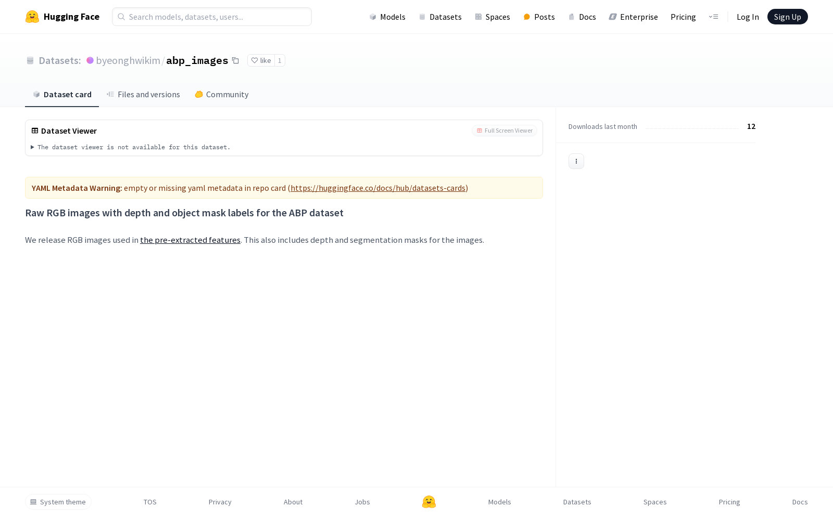Screen dimensions: 833x520
Task: Open Posts in top navigation
Action: click(539, 17)
